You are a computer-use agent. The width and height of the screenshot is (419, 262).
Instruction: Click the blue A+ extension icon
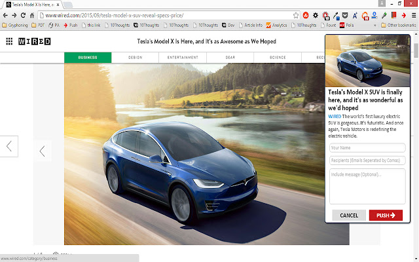[x=355, y=16]
